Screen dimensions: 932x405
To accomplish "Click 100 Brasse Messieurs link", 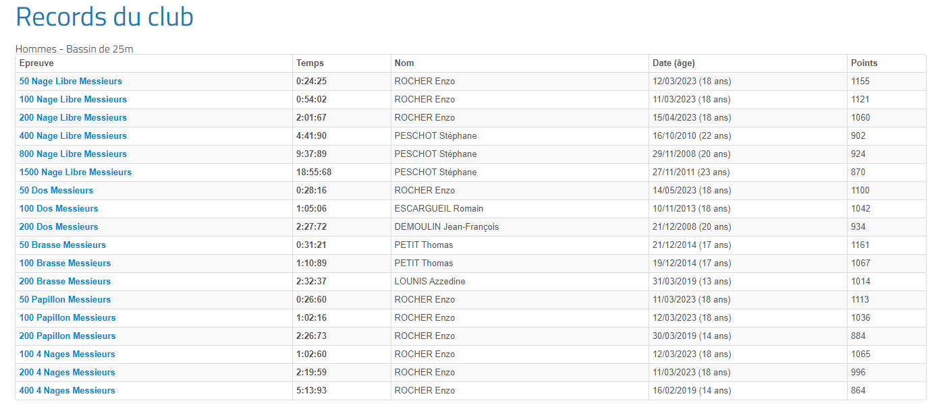I will point(65,263).
